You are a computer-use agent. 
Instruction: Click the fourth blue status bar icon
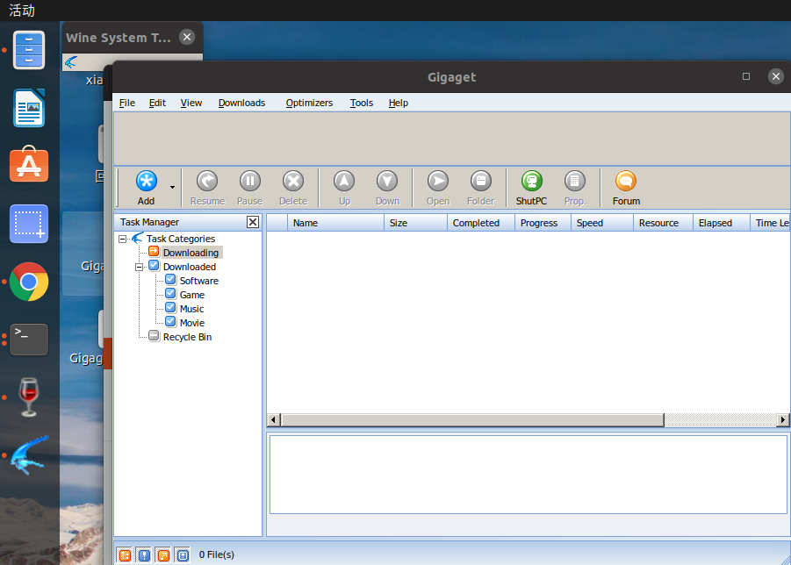183,555
